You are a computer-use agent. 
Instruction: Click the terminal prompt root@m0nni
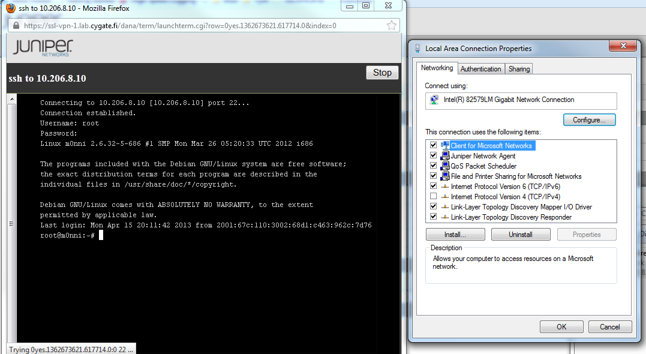tap(67, 235)
